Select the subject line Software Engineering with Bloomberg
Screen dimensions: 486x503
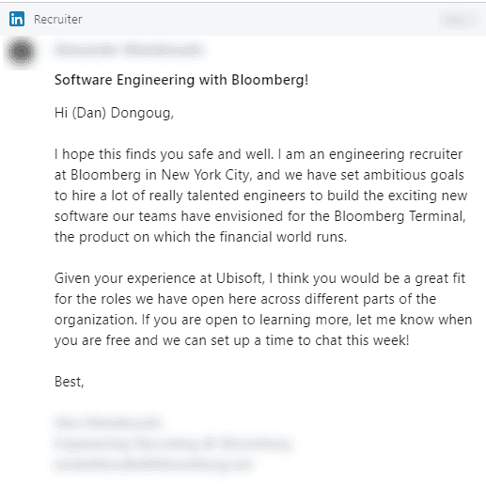(x=181, y=80)
